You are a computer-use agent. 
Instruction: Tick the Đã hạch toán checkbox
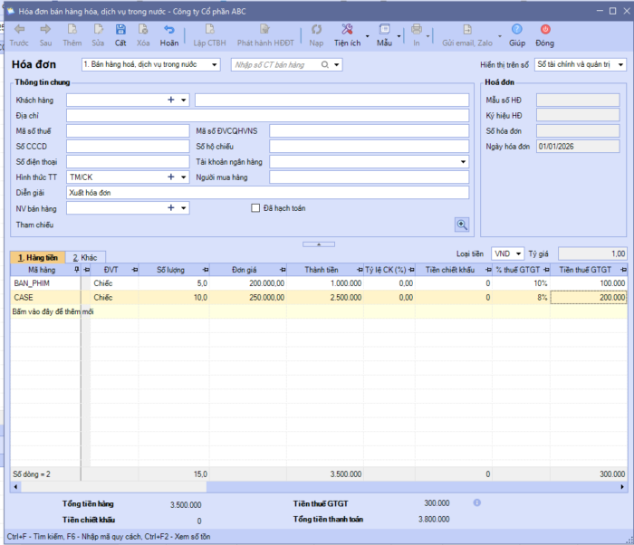[x=255, y=208]
